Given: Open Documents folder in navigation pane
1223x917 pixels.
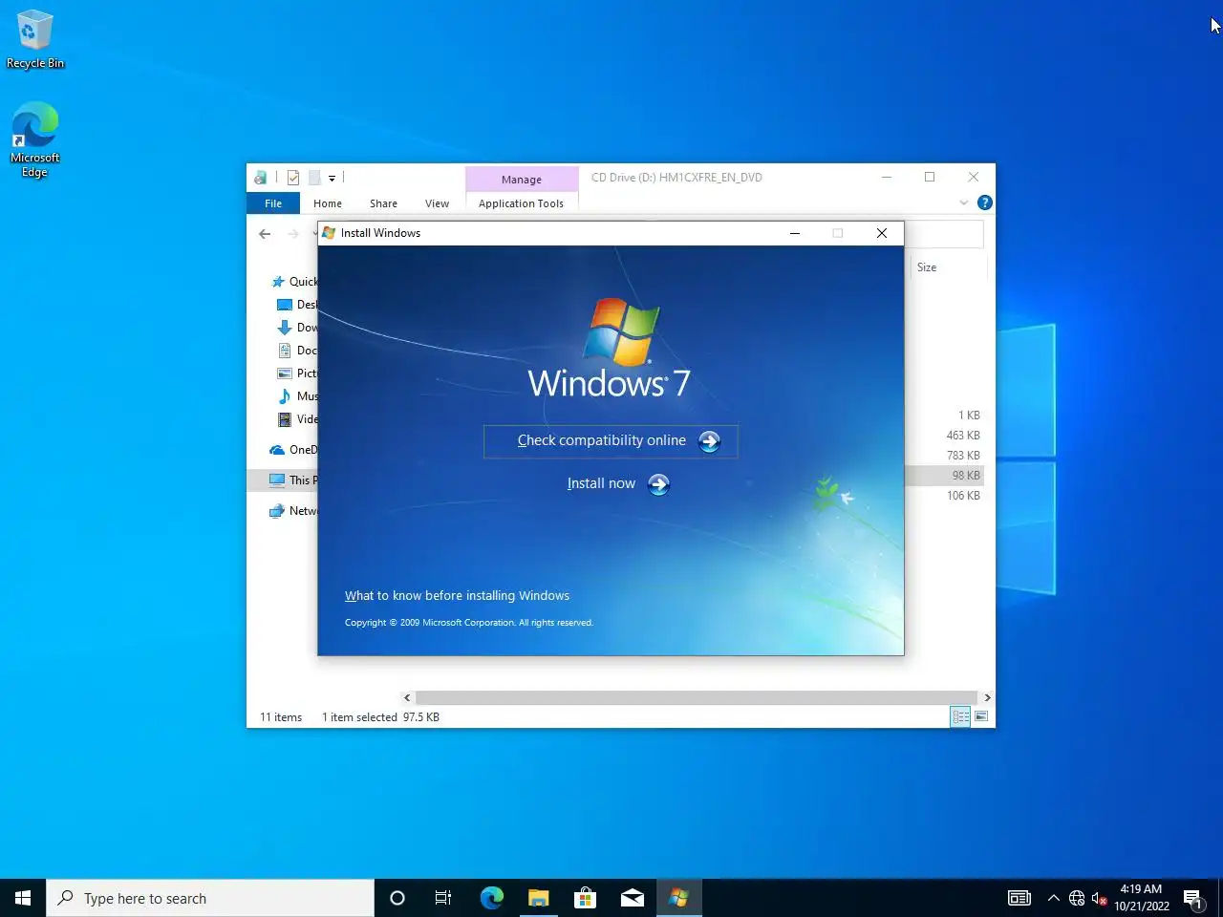Looking at the screenshot, I should click(297, 351).
